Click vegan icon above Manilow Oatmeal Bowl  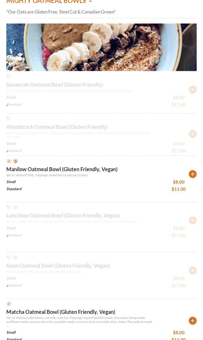tap(16, 161)
